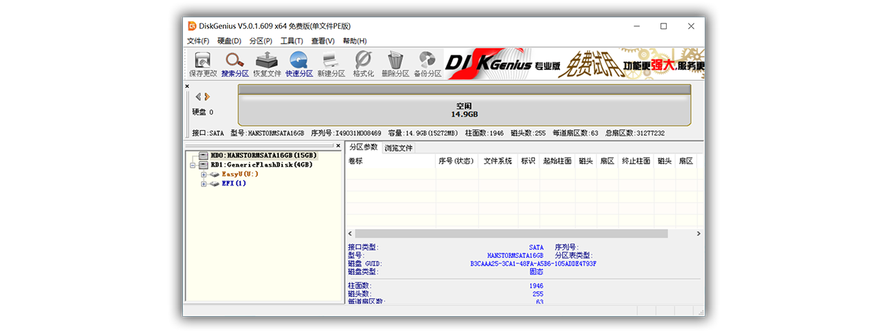This screenshot has width=887, height=332.
Task: Click the HD0 disk drive icon
Action: coord(204,156)
